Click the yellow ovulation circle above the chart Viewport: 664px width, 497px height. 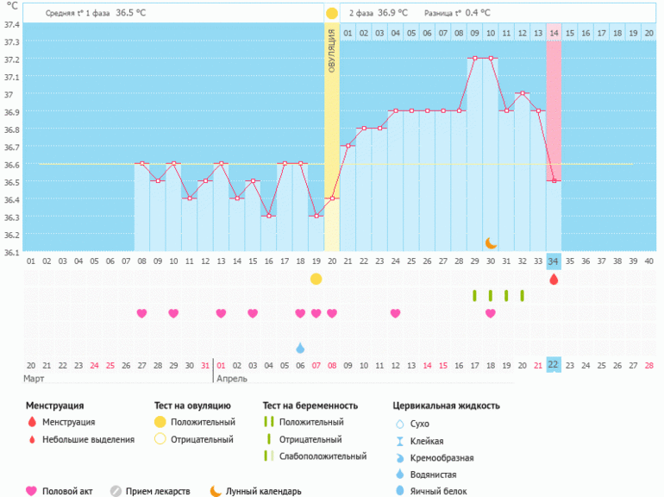[x=332, y=14]
